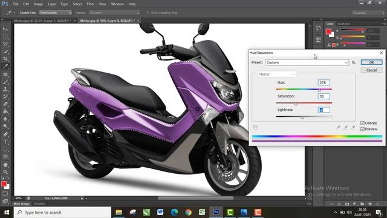387x218 pixels.
Task: Select the Hand tool
Action: [x=5, y=165]
